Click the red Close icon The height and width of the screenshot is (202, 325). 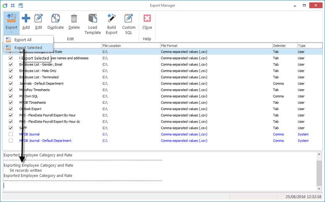147,18
